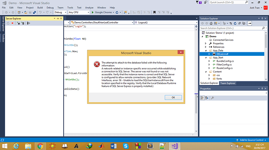Screen dimensions: 269x150
Task: Expand the BundleConfig.cs tree node
Action: point(209,61)
